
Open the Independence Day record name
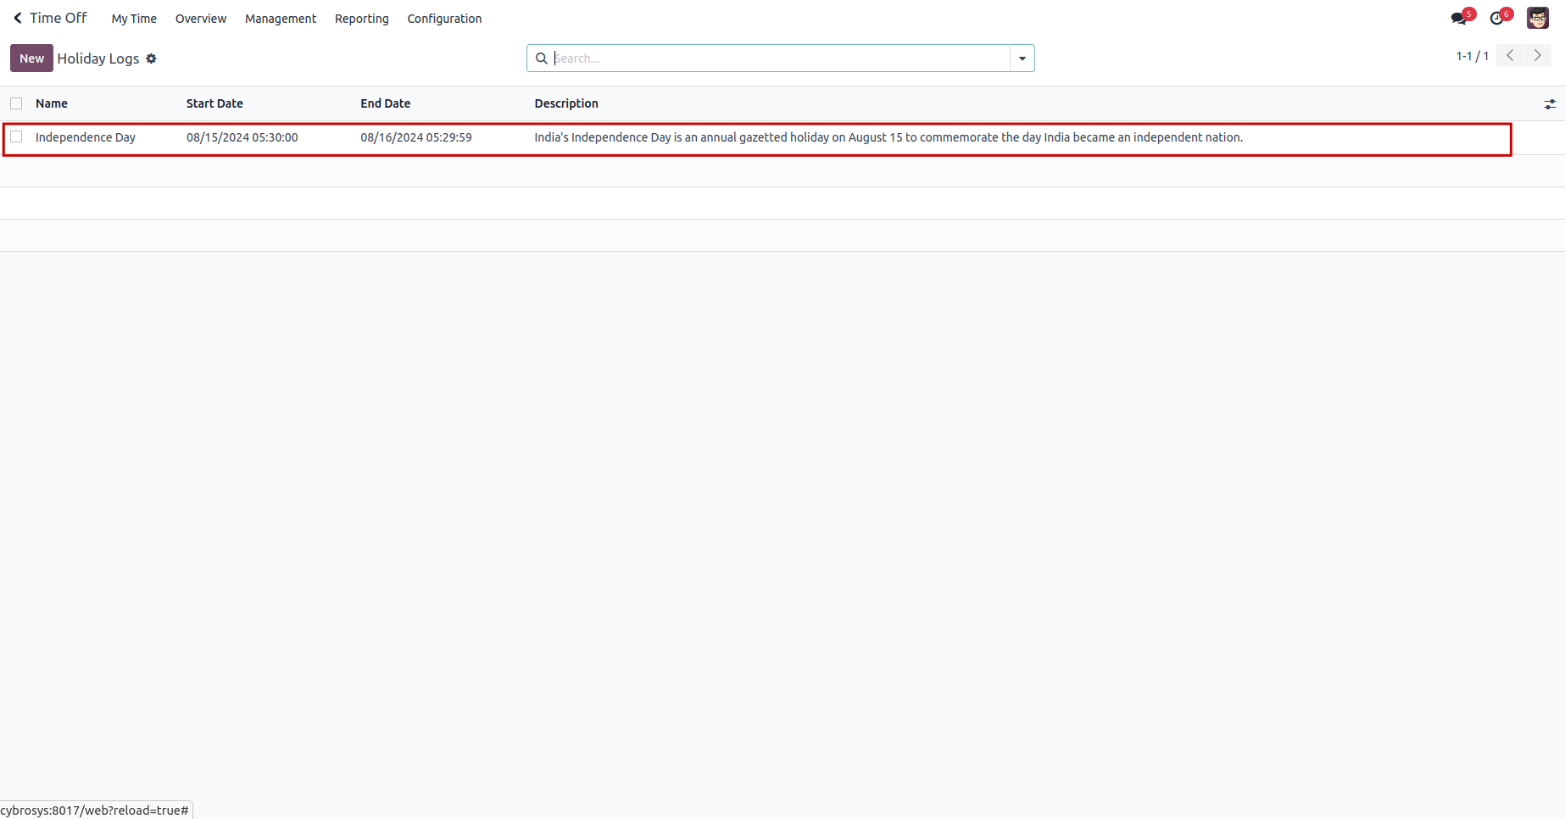pyautogui.click(x=86, y=137)
